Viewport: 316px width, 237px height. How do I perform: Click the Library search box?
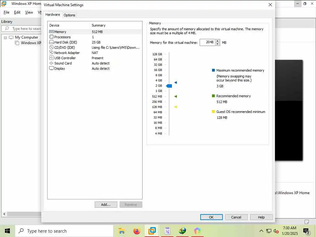point(22,29)
